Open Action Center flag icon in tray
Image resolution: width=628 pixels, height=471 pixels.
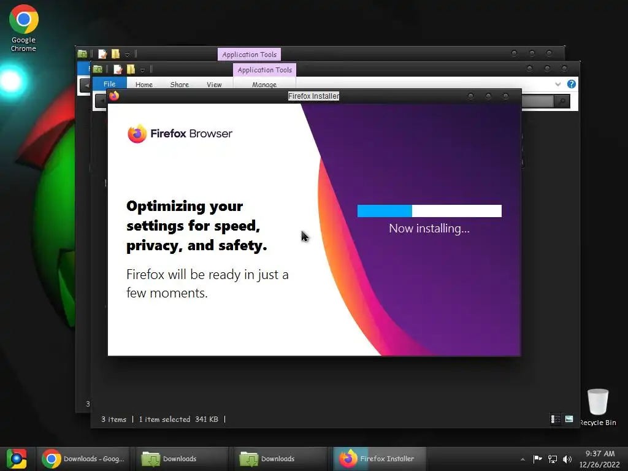click(x=537, y=459)
